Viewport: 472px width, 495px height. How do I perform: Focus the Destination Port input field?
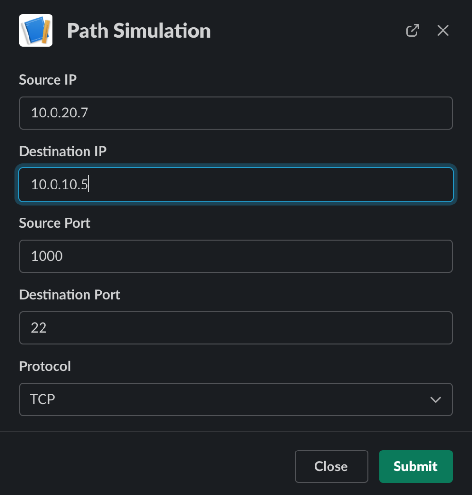236,328
